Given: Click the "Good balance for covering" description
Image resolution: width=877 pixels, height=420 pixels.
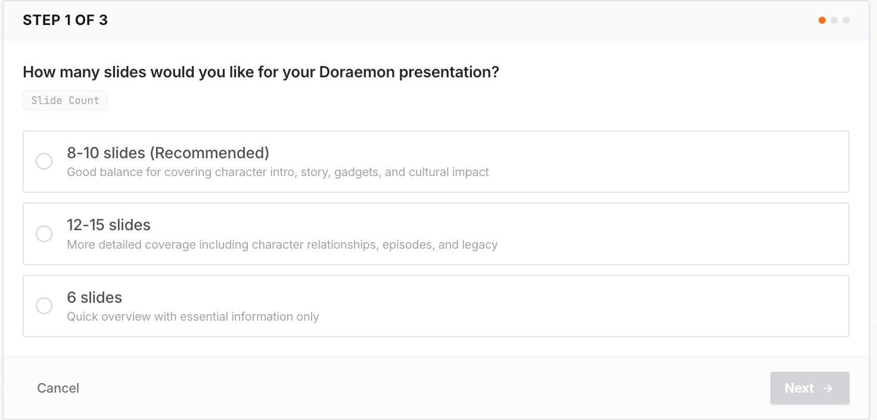Looking at the screenshot, I should click(278, 173).
